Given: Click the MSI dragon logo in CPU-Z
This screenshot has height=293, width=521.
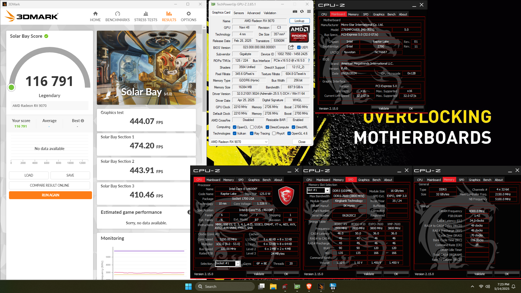Looking at the screenshot, I should pyautogui.click(x=286, y=196).
